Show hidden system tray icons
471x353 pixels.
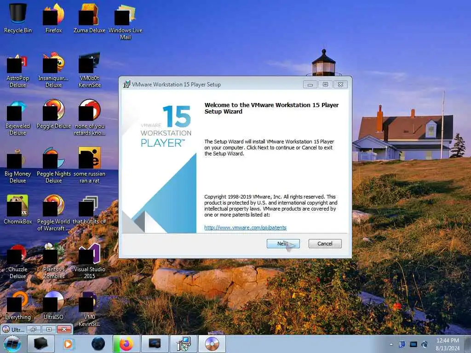[x=391, y=344]
